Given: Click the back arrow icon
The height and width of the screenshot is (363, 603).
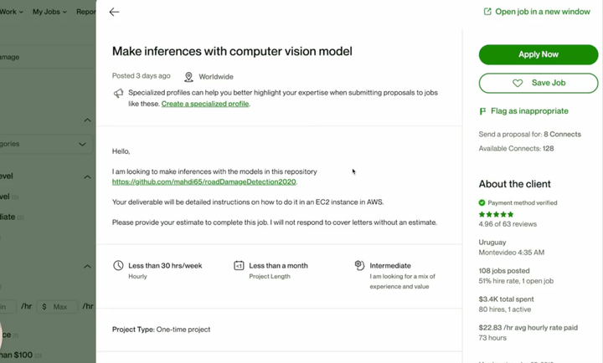Looking at the screenshot, I should (114, 12).
